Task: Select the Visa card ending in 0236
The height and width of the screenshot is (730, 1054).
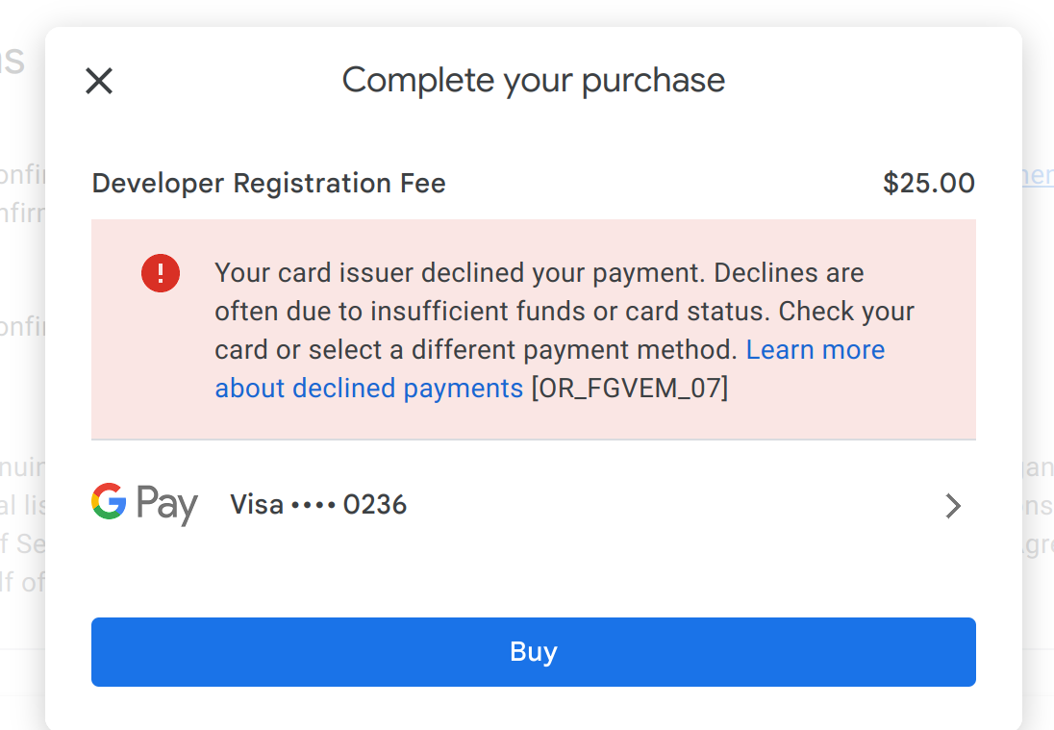Action: click(318, 504)
